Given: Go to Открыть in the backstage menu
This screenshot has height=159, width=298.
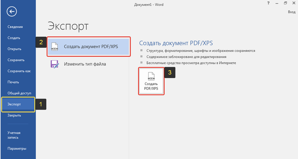Looking at the screenshot, I should 14,49.
